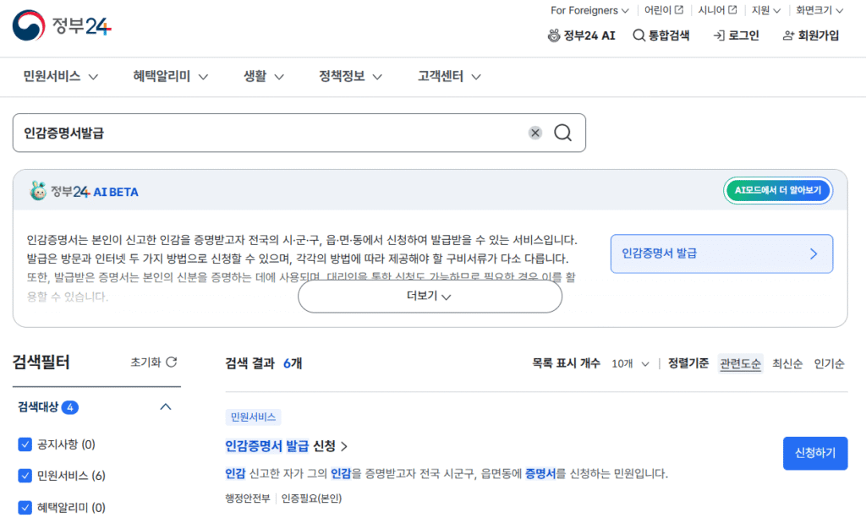
Task: Click 인증필요(본인) text under result
Action: coord(311,498)
